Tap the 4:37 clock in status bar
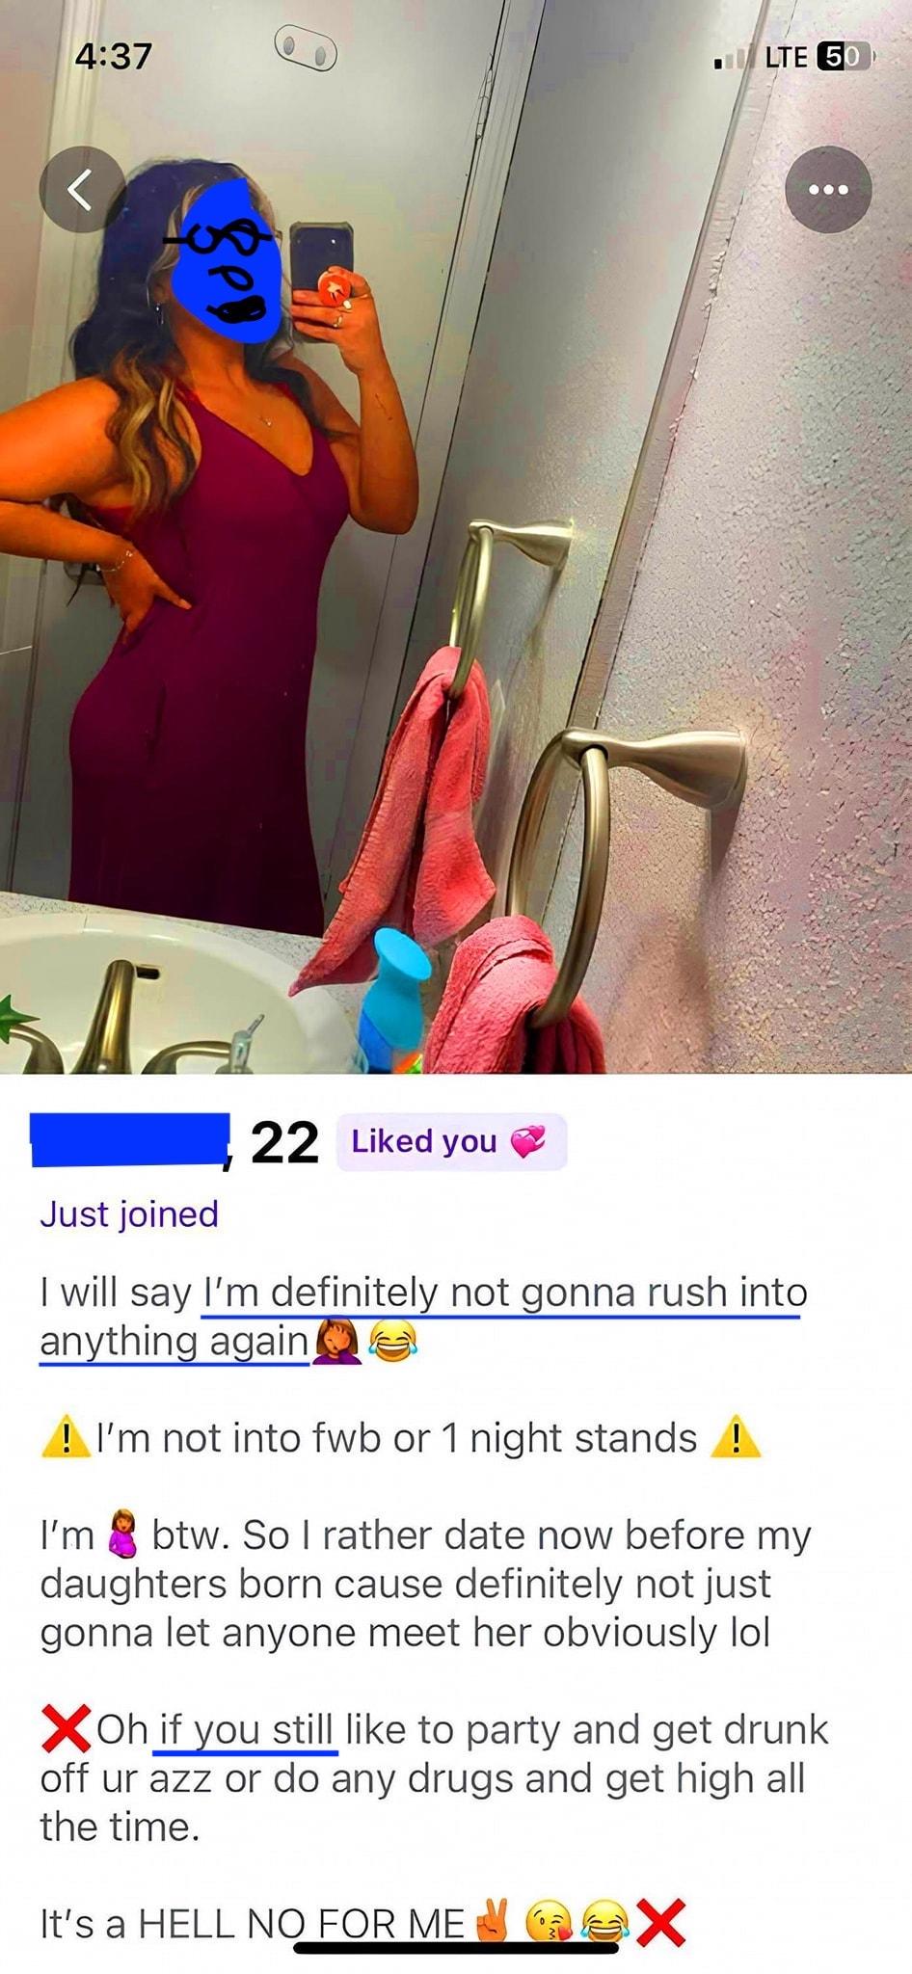This screenshot has width=912, height=1974. tap(114, 56)
